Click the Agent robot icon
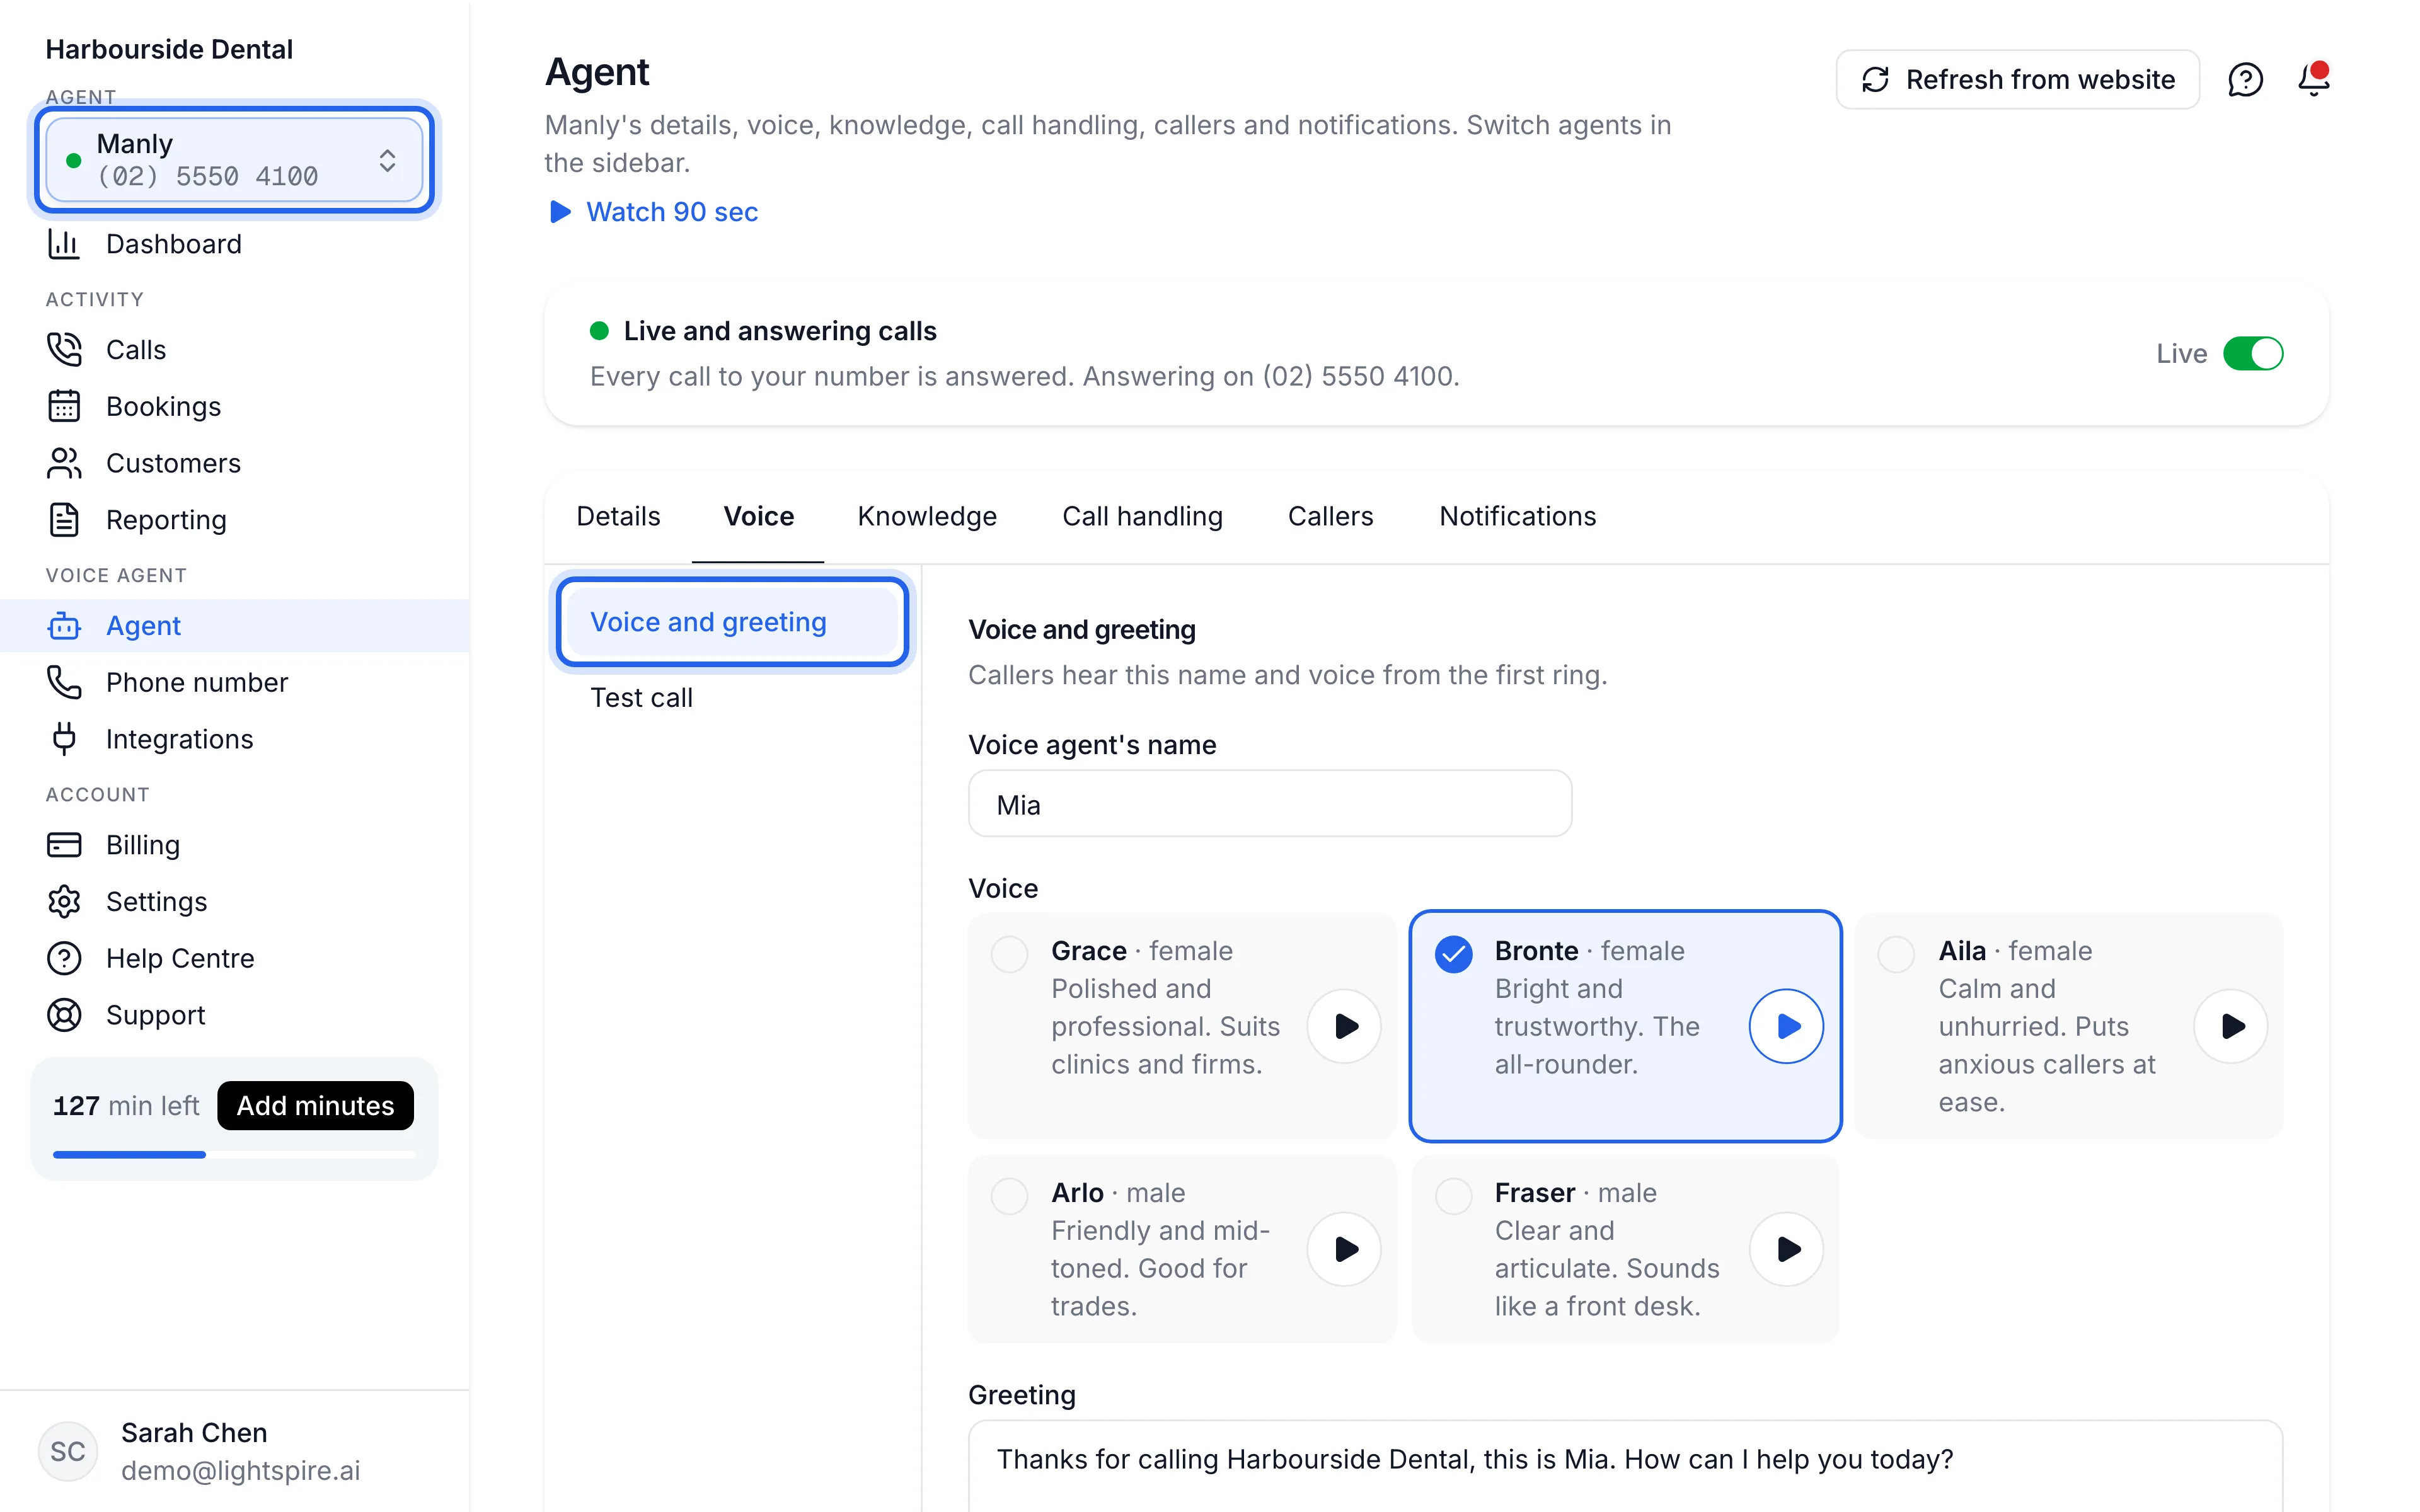The image size is (2420, 1512). pos(64,626)
